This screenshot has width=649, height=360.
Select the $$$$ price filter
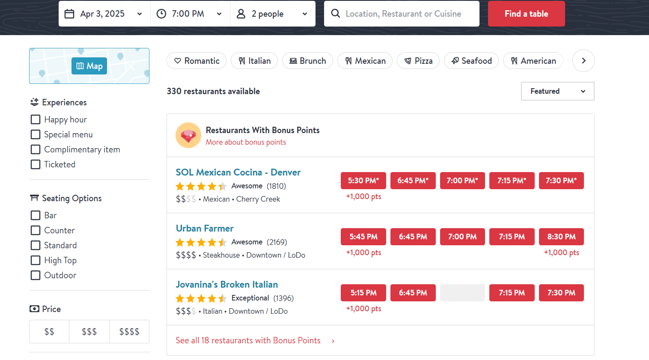[129, 332]
